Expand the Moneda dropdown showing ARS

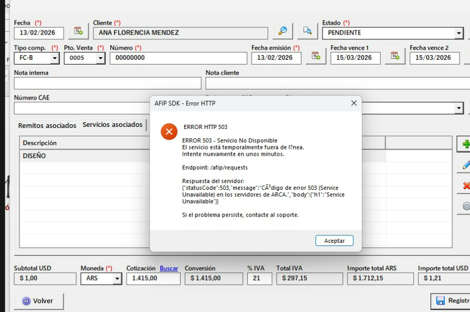[117, 279]
